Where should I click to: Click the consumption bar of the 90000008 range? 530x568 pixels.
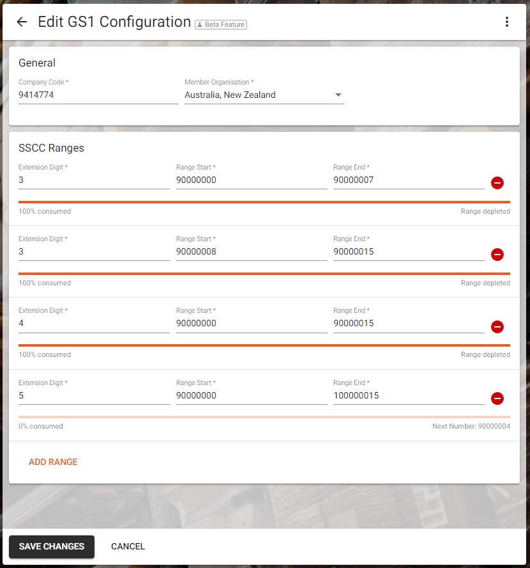[x=264, y=274]
